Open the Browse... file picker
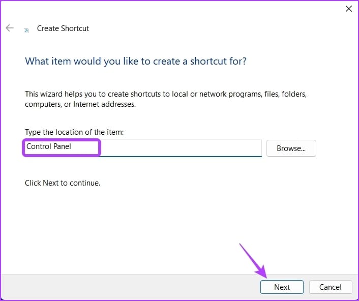 pos(291,148)
